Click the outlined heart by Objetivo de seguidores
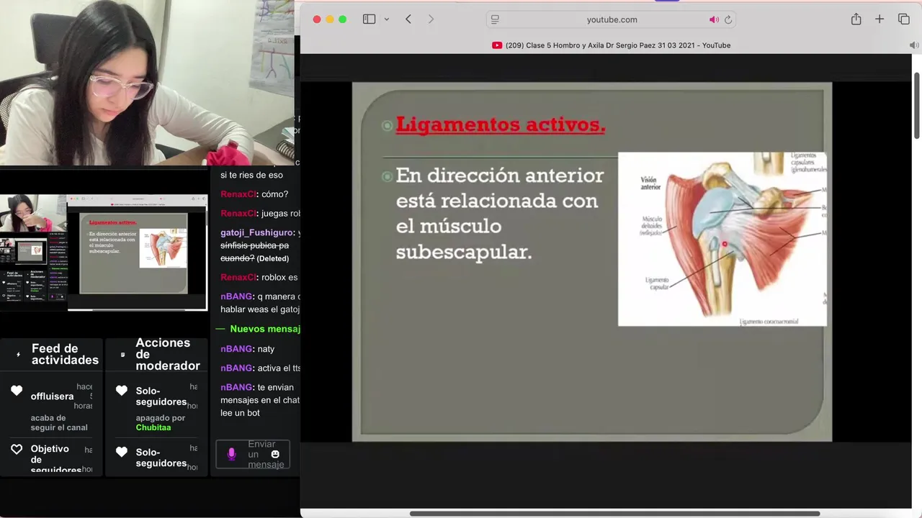Image resolution: width=922 pixels, height=518 pixels. (x=17, y=449)
